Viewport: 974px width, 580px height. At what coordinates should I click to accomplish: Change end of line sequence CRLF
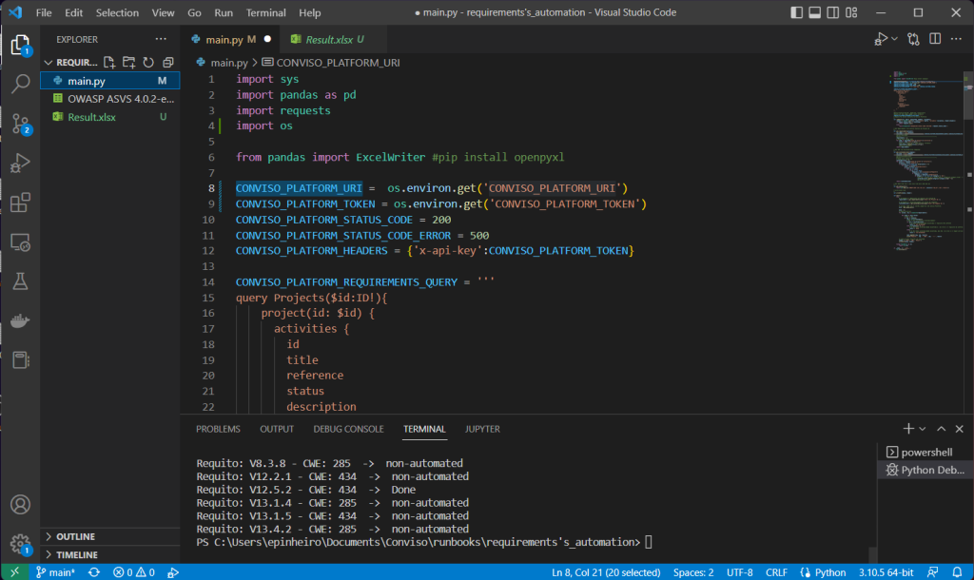[776, 572]
